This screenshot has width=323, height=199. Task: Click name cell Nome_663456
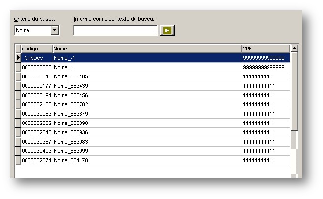pyautogui.click(x=147, y=95)
